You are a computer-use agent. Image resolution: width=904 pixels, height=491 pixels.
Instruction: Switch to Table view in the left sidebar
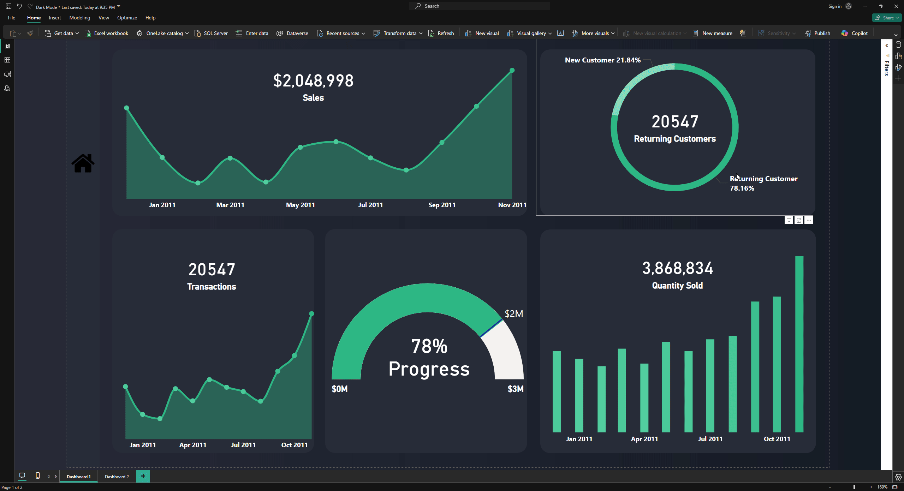click(7, 60)
